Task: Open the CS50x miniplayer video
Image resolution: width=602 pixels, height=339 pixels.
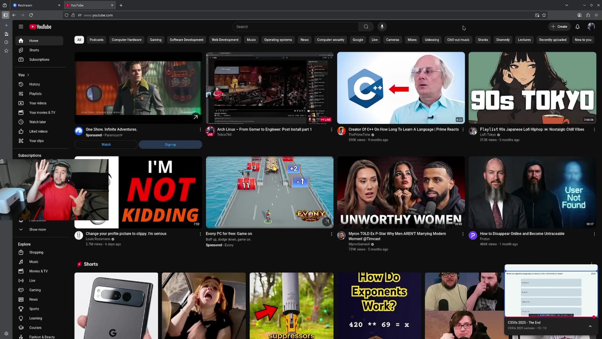Action: click(x=551, y=291)
